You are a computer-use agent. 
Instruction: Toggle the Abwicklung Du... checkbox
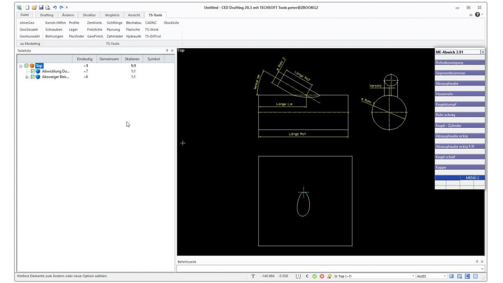coord(33,71)
